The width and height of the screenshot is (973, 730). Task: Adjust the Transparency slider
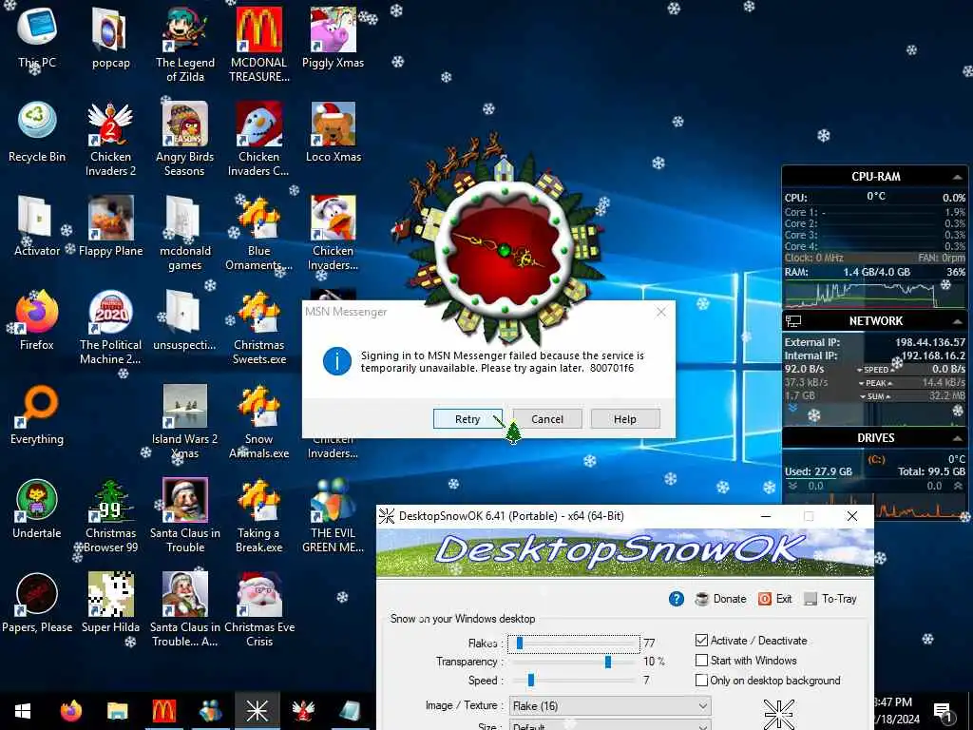click(x=573, y=662)
